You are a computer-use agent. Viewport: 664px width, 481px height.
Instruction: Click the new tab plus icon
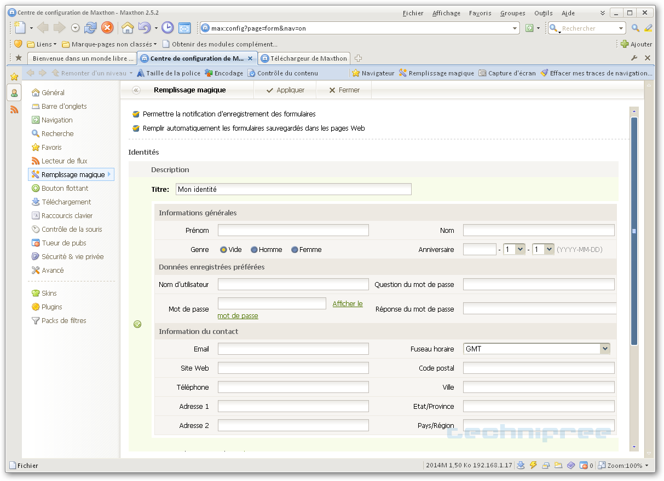point(358,58)
